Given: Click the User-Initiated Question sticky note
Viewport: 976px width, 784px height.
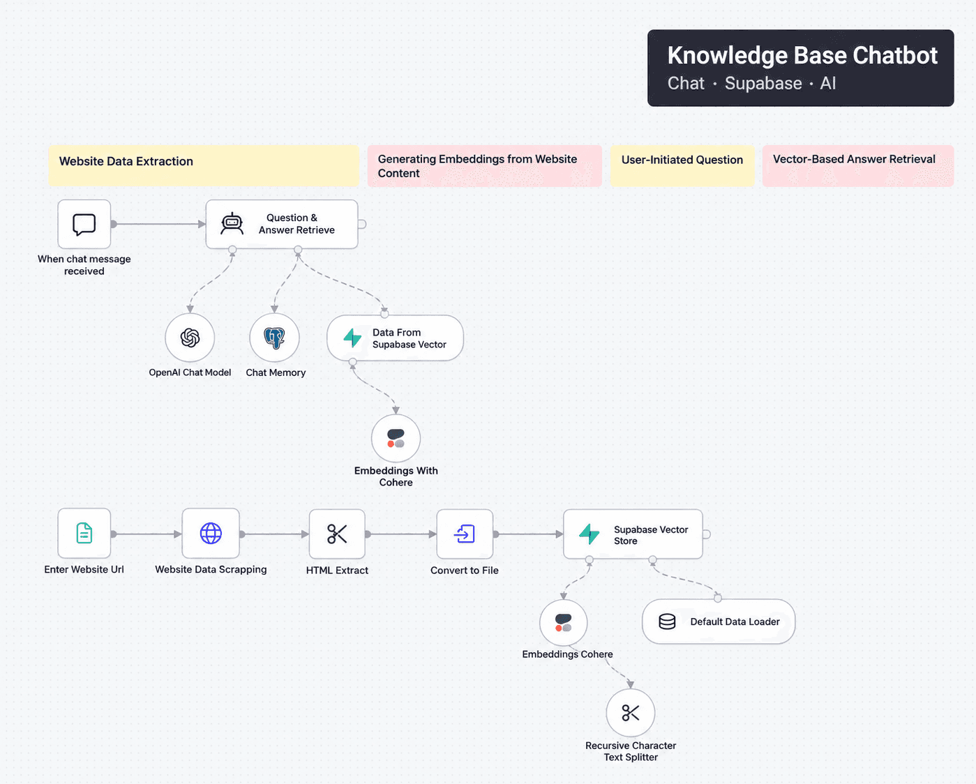Looking at the screenshot, I should tap(682, 165).
